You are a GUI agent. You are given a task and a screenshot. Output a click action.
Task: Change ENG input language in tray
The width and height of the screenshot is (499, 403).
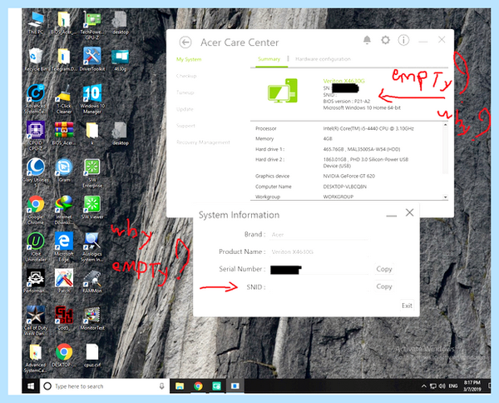tap(453, 386)
